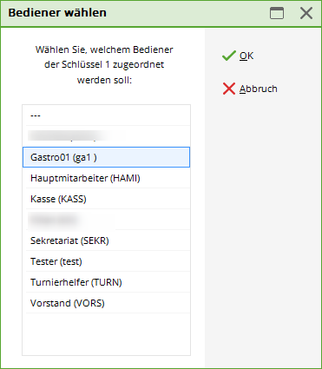The height and width of the screenshot is (369, 322).
Task: Select the Tester (test) operator
Action: pyautogui.click(x=106, y=261)
